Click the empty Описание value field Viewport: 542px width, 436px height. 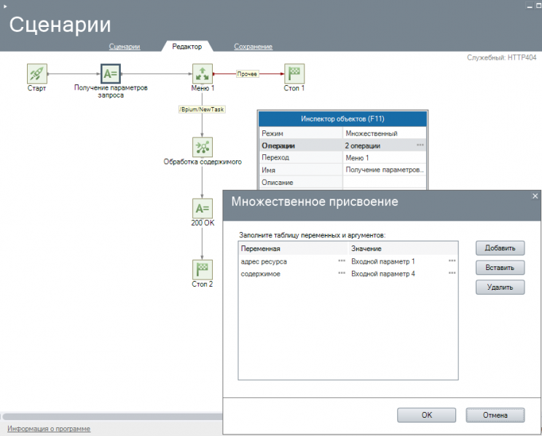click(x=384, y=182)
